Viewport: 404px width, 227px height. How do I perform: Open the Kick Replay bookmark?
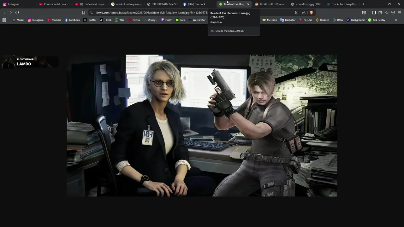(x=377, y=20)
